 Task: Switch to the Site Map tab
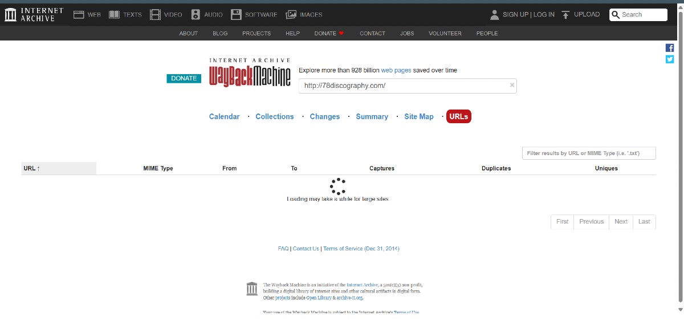(x=419, y=116)
